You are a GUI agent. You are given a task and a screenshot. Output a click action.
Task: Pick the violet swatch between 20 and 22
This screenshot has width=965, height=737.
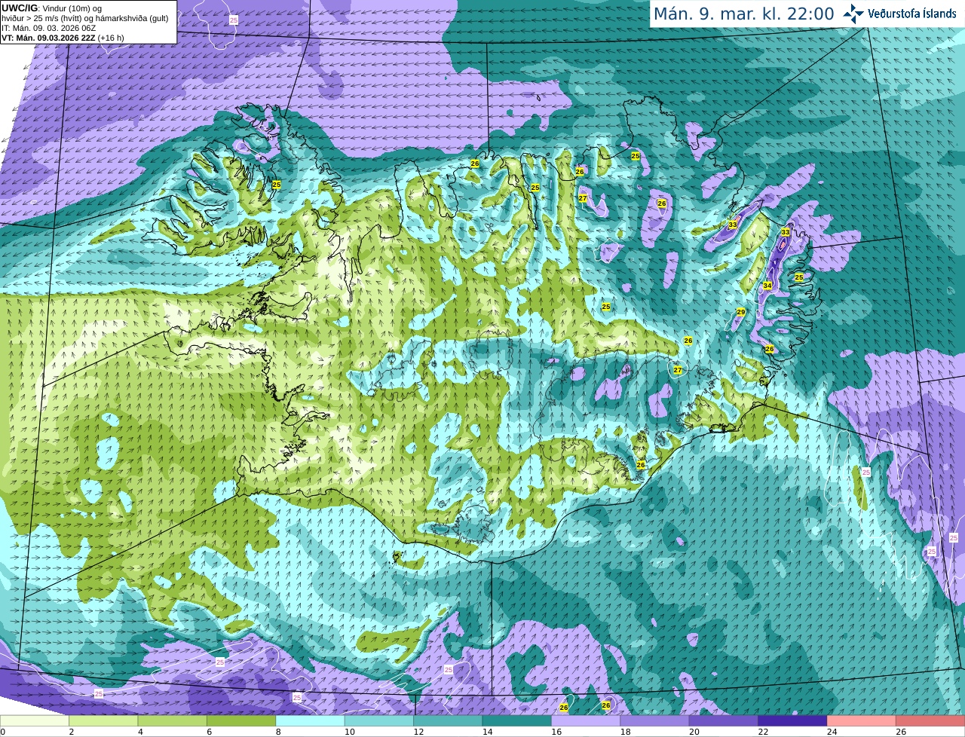click(724, 721)
